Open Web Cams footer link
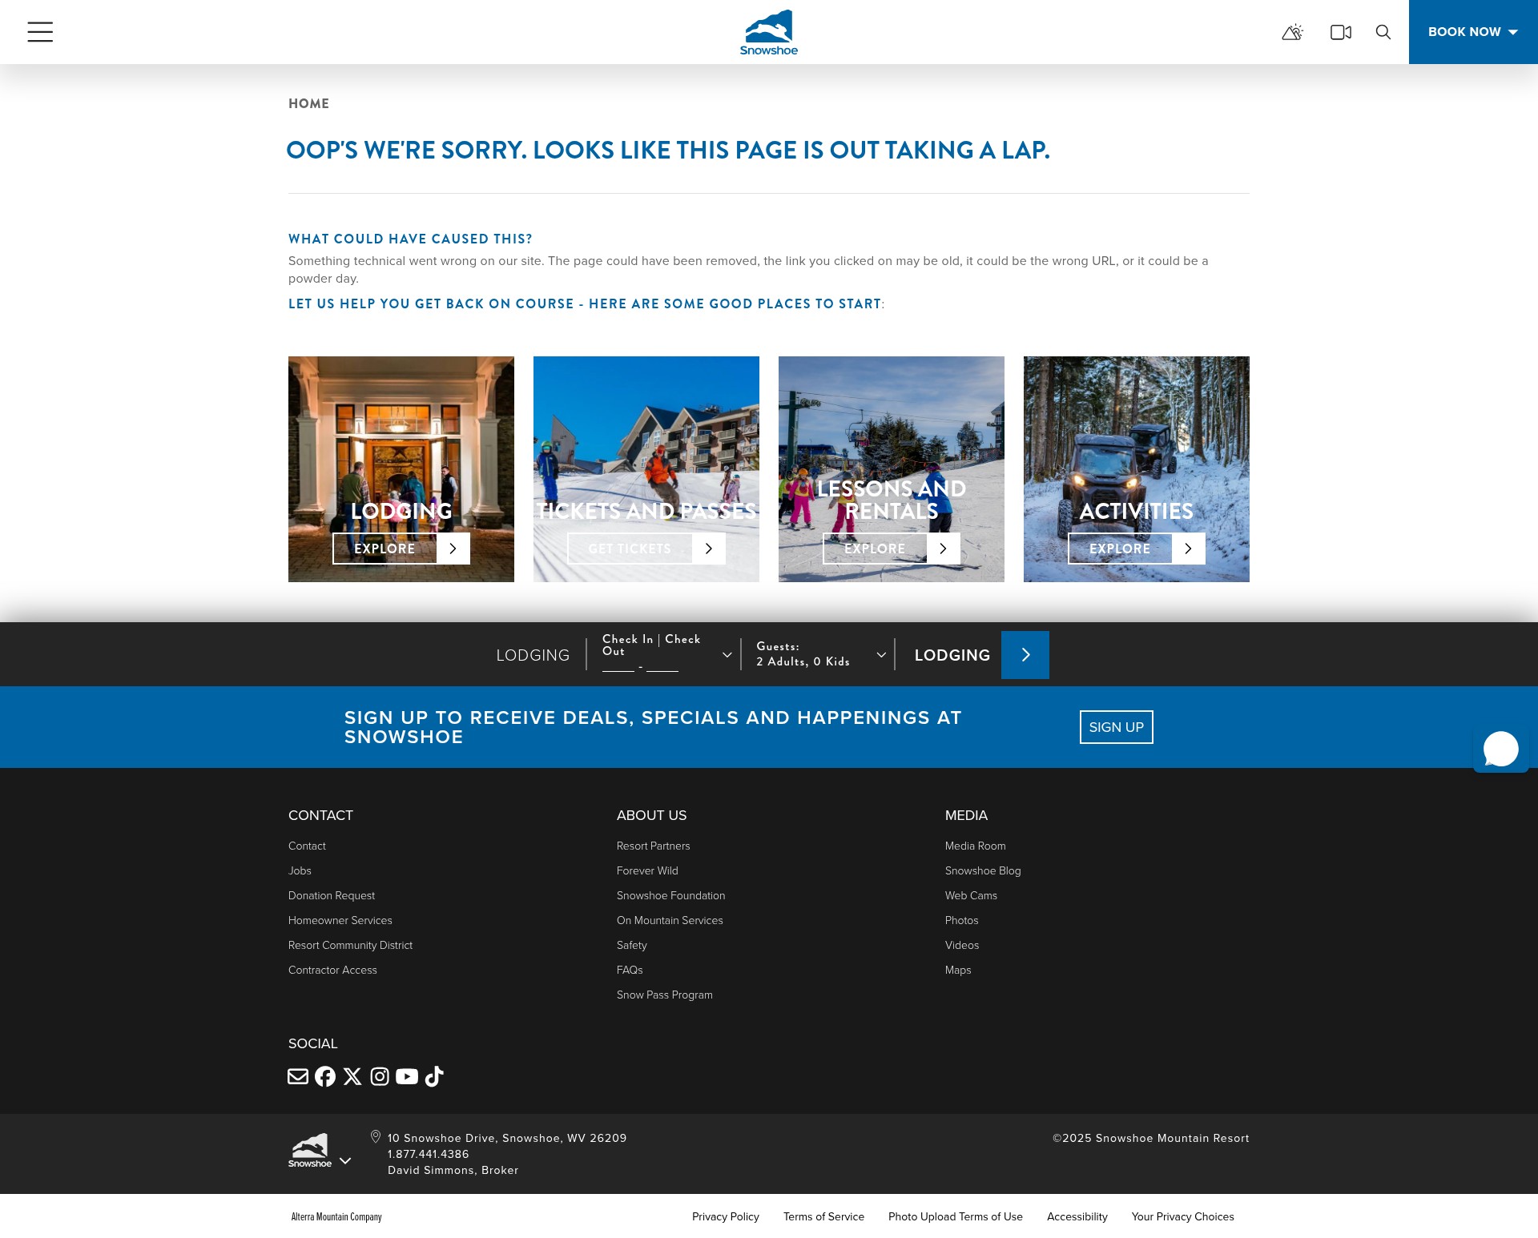The width and height of the screenshot is (1538, 1238). click(x=971, y=895)
